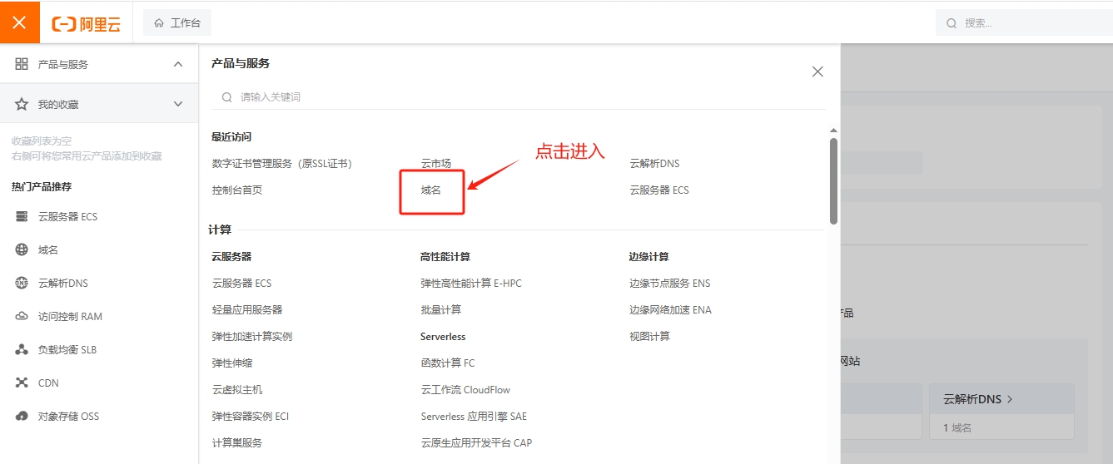Click the 云服务器 ECS sidebar icon

22,216
